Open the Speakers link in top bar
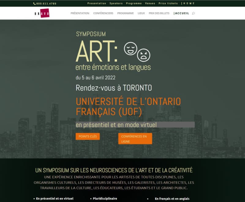This screenshot has width=245, height=202. 116,3
